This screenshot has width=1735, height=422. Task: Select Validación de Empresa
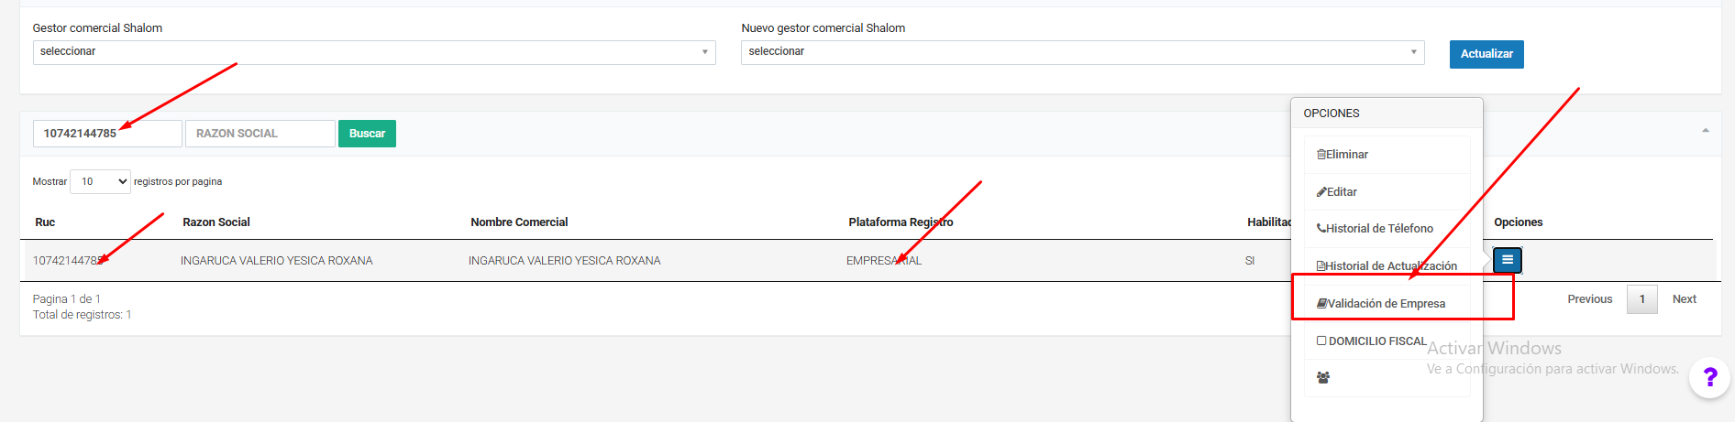pyautogui.click(x=1385, y=304)
